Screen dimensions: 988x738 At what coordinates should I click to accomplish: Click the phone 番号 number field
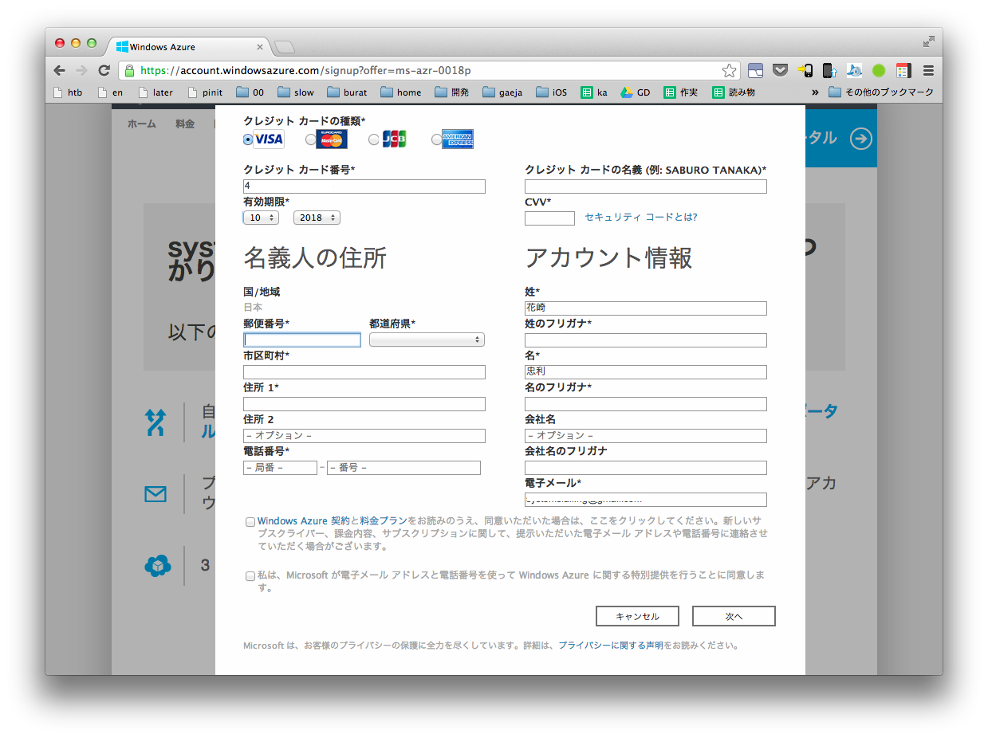pyautogui.click(x=403, y=468)
